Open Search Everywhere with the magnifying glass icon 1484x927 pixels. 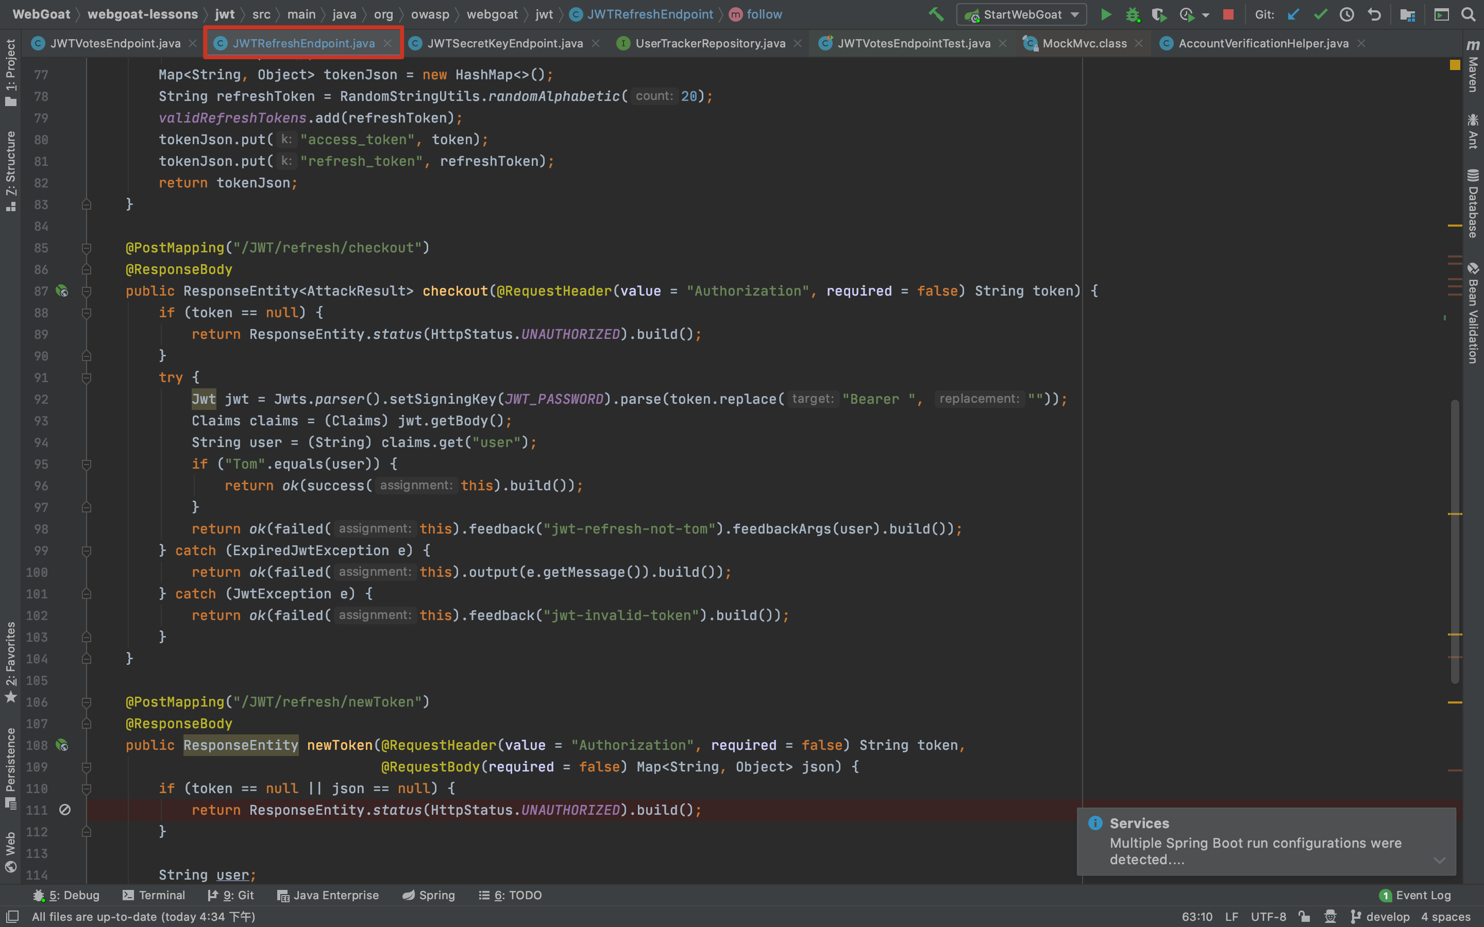coord(1468,14)
